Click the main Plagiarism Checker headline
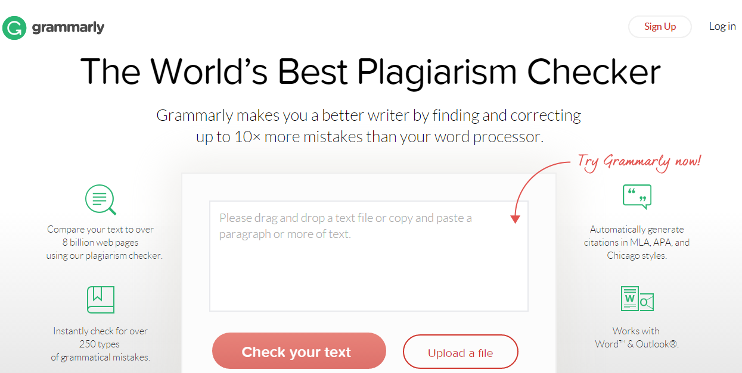This screenshot has height=373, width=742. pos(371,71)
